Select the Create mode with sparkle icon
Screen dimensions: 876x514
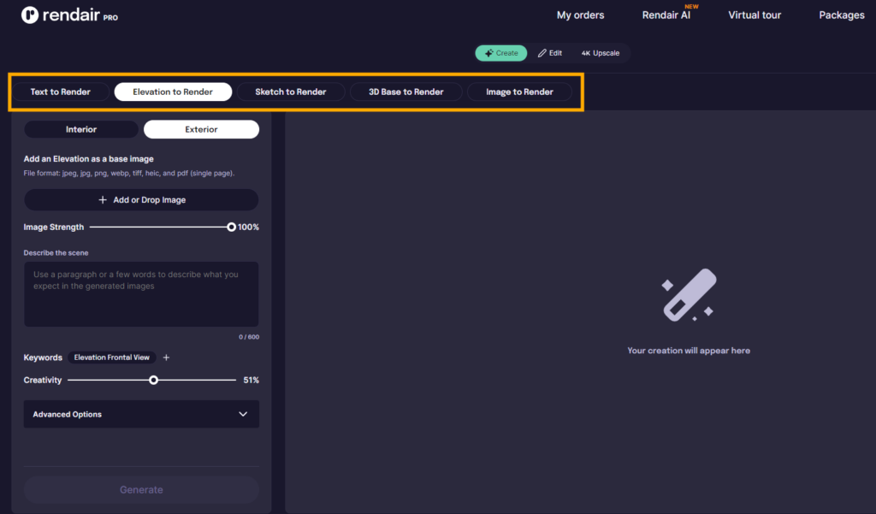point(501,53)
